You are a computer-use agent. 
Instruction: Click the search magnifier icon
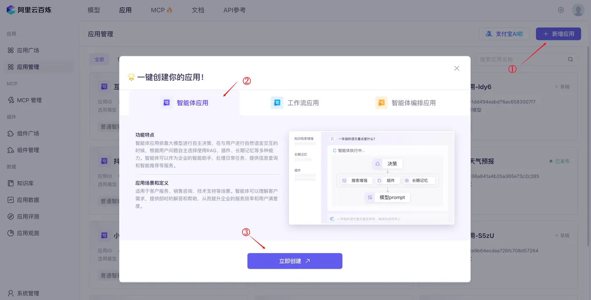570,59
